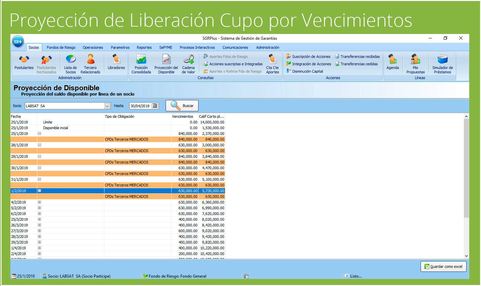Click the Agenda icon
This screenshot has width=481, height=286.
tap(393, 64)
